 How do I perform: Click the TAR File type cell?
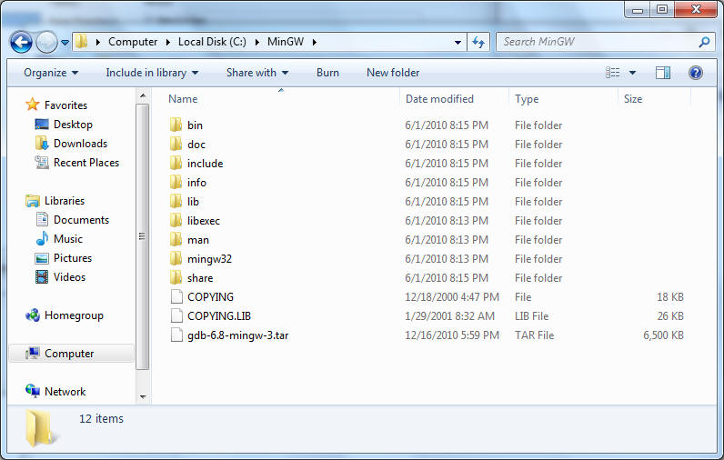534,335
